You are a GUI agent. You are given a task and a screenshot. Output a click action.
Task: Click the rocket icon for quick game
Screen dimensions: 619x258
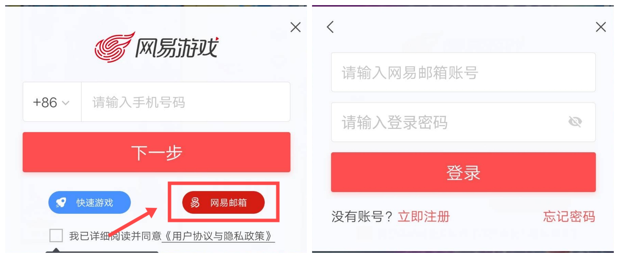click(x=61, y=203)
